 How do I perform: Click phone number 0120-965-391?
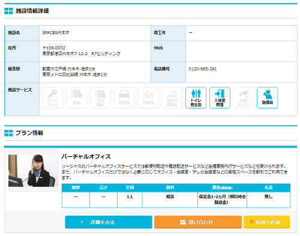pos(203,69)
